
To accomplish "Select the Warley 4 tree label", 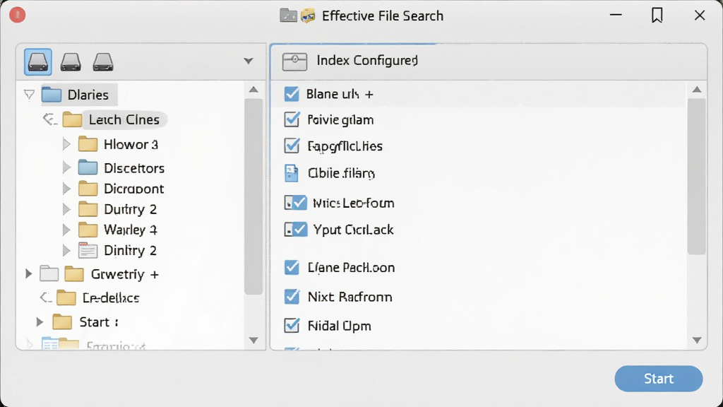I will (131, 230).
